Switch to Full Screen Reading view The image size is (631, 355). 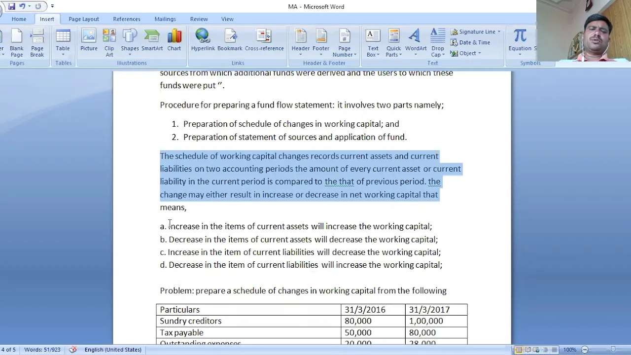click(527, 350)
